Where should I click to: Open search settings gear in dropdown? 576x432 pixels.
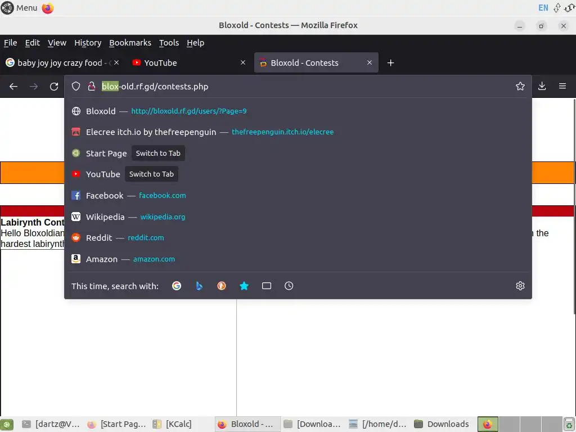(520, 286)
